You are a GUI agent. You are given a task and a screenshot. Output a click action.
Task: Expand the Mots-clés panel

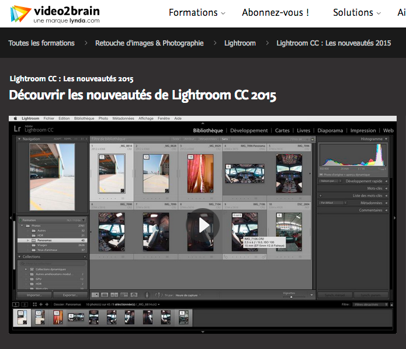click(x=386, y=188)
